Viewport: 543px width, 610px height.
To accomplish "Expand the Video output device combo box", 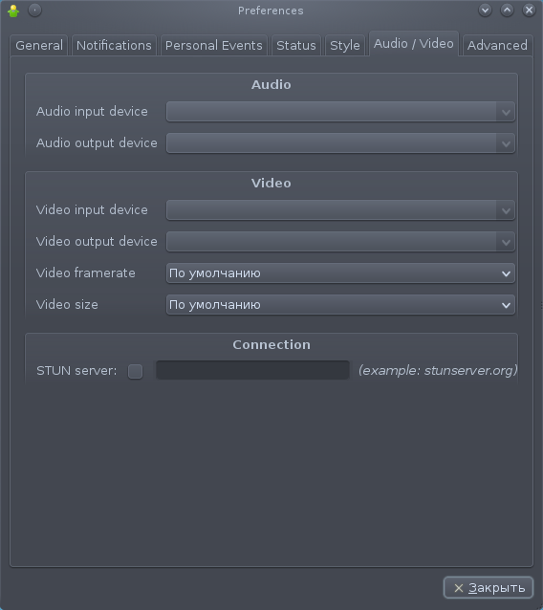I will click(340, 242).
